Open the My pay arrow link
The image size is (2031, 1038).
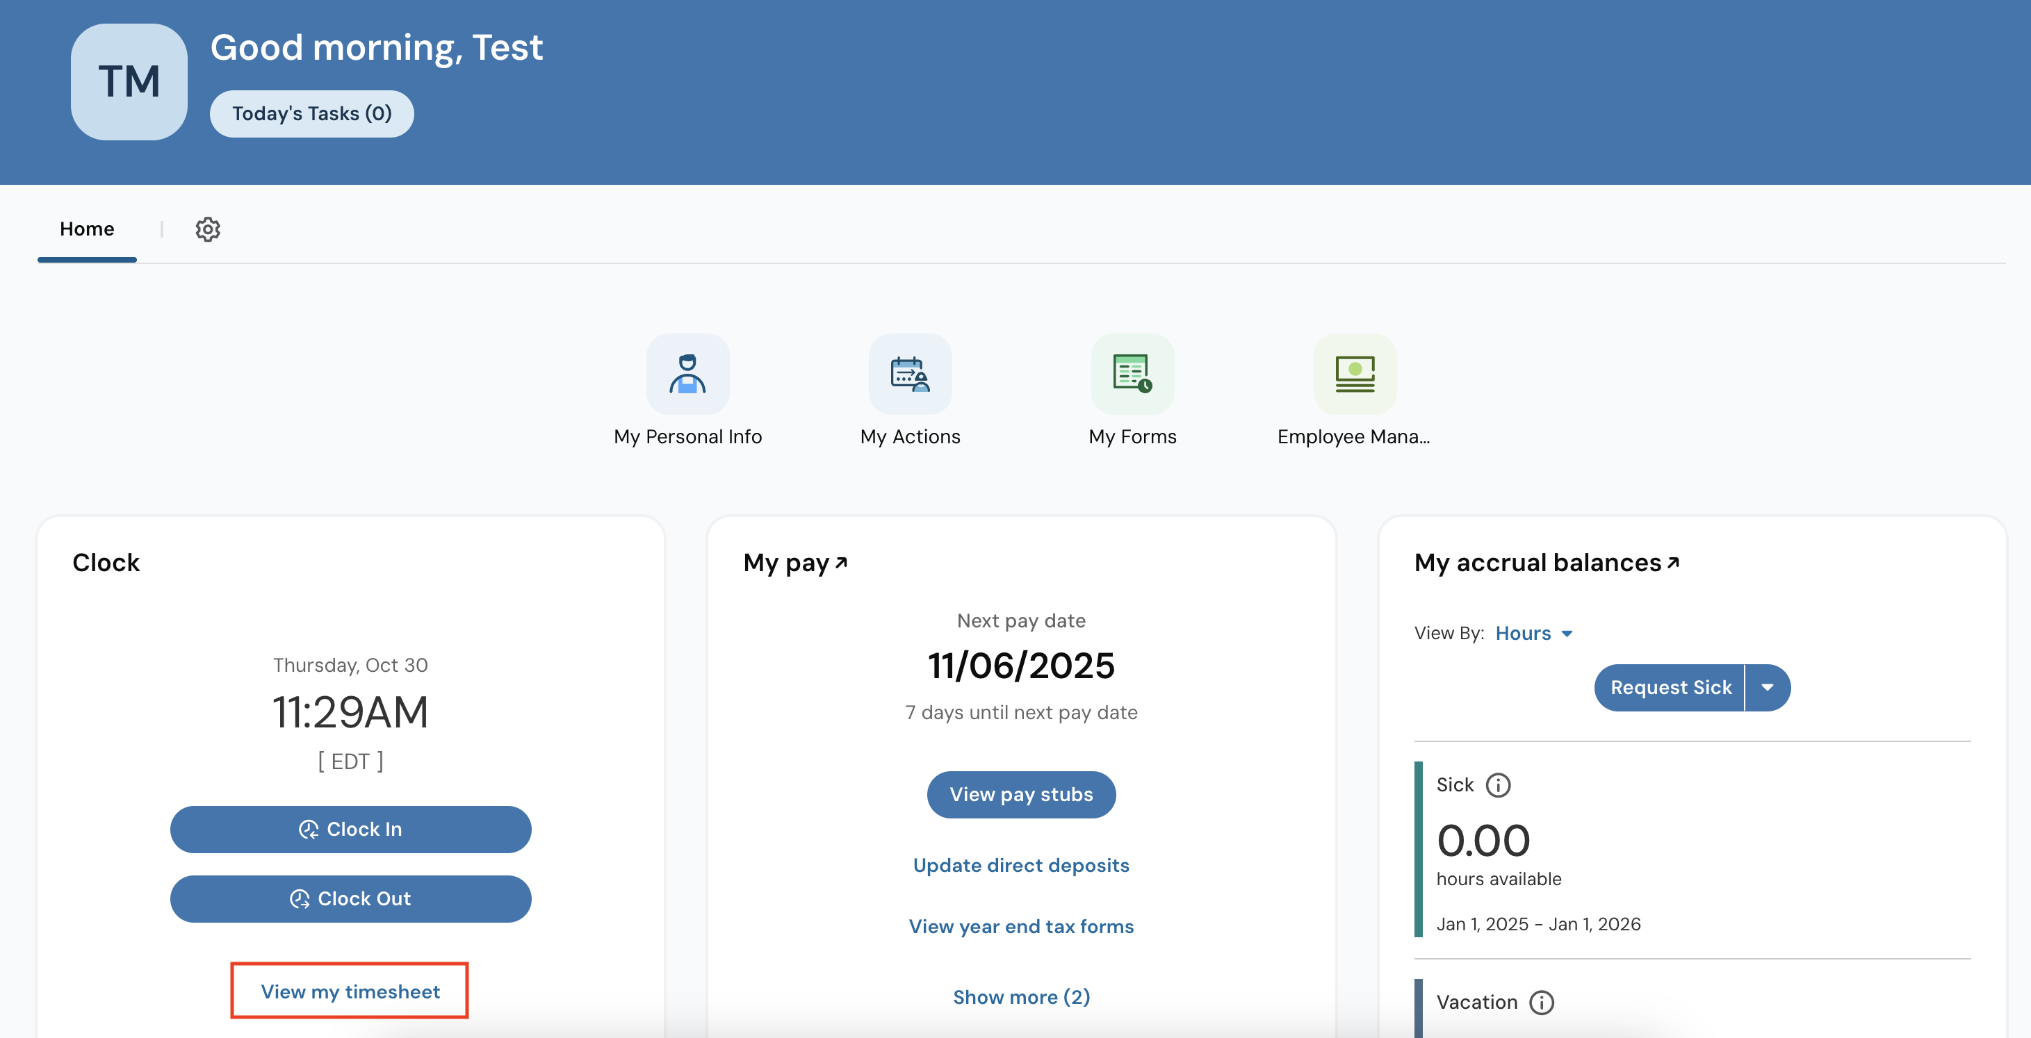pos(841,563)
